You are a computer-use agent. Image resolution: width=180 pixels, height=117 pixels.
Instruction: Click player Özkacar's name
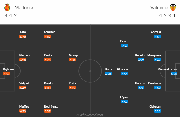pos(155,106)
